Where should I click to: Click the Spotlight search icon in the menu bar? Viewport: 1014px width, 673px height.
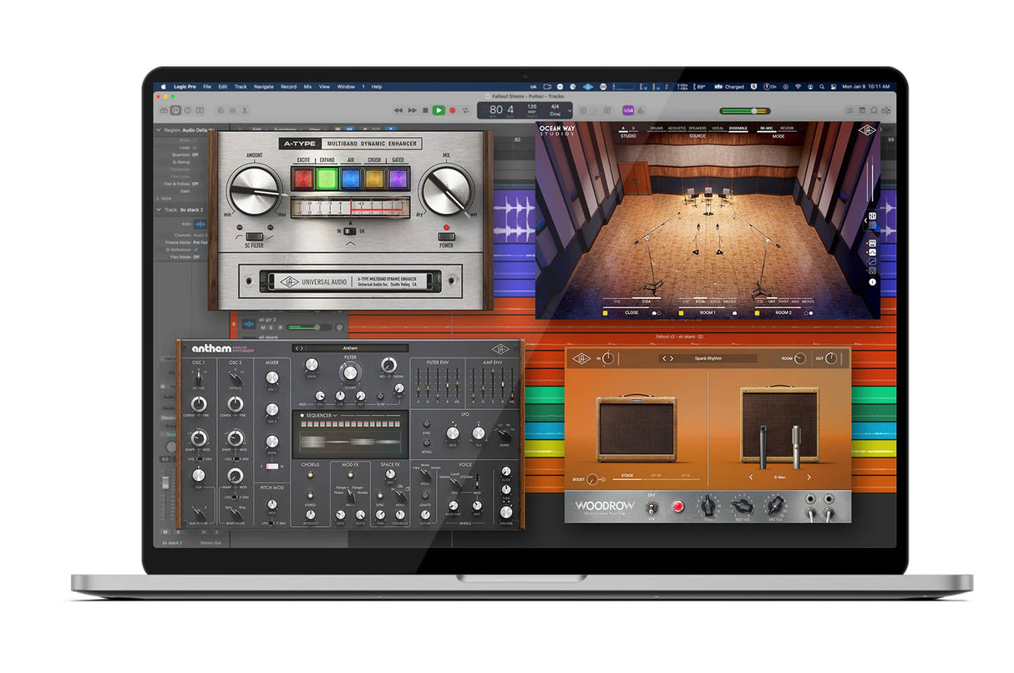[x=822, y=87]
